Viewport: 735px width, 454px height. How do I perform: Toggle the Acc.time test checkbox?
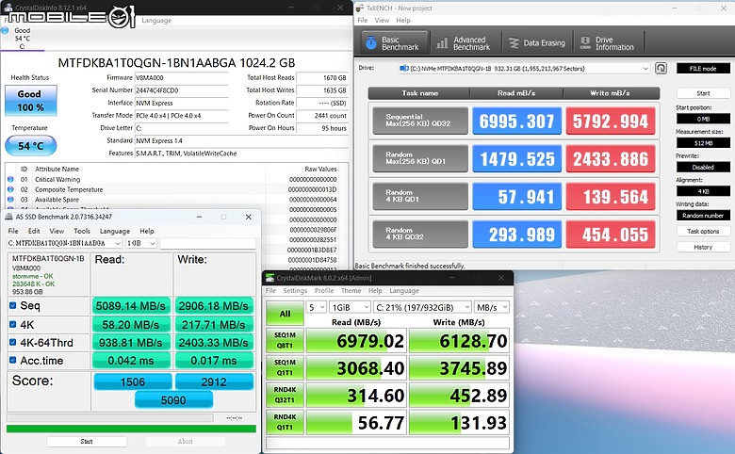[12, 361]
